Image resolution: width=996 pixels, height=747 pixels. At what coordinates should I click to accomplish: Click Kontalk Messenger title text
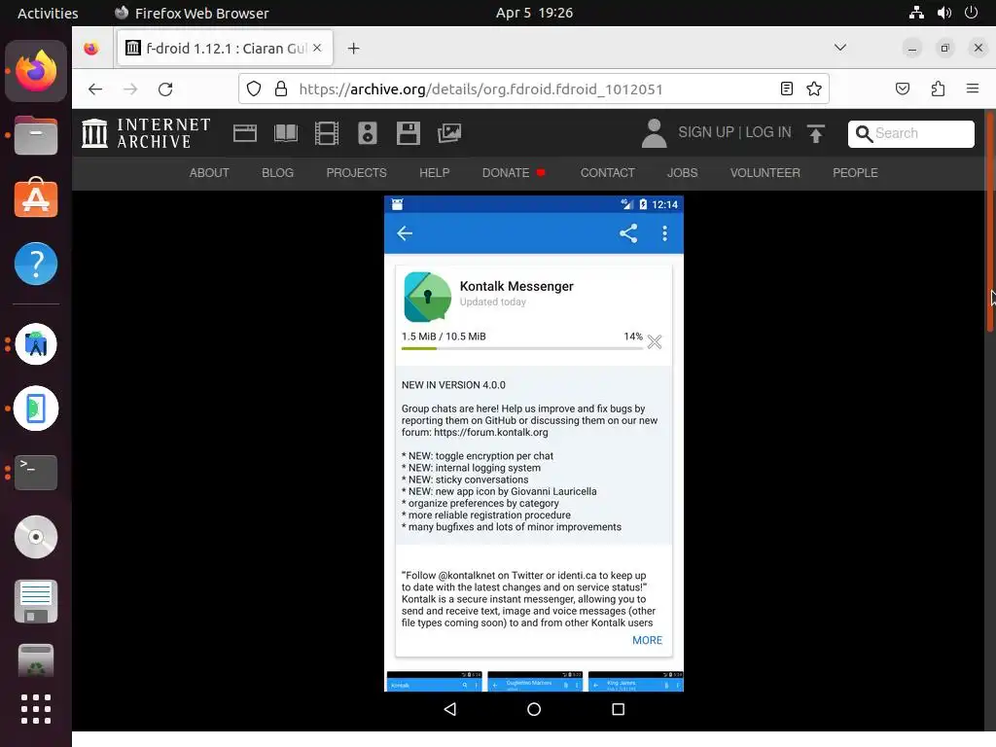click(516, 287)
